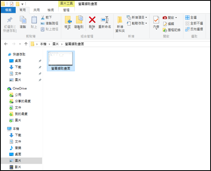Expand chevron after 本機 in address bar

coord(49,44)
